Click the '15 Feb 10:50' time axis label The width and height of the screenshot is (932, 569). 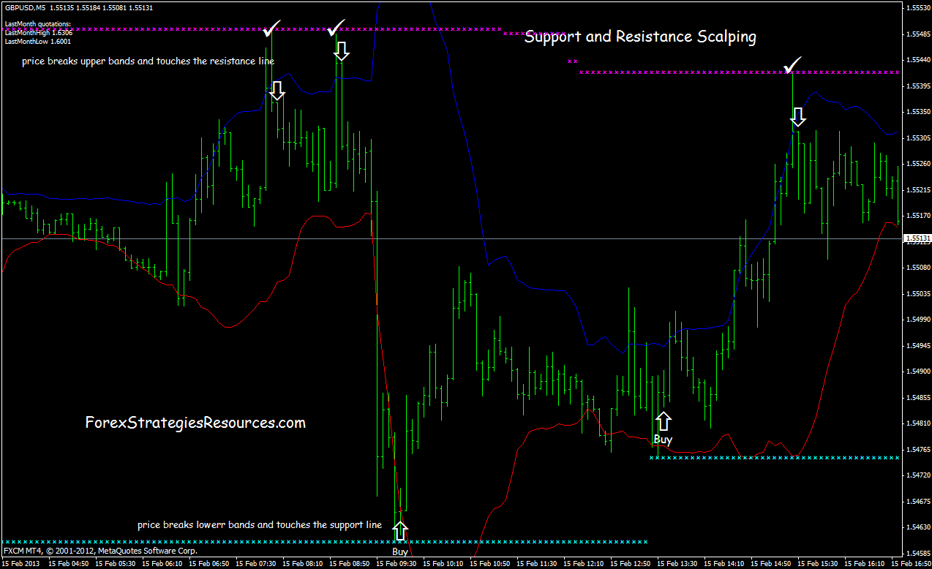489,564
